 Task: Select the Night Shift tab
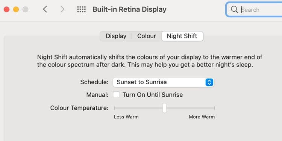pyautogui.click(x=182, y=36)
